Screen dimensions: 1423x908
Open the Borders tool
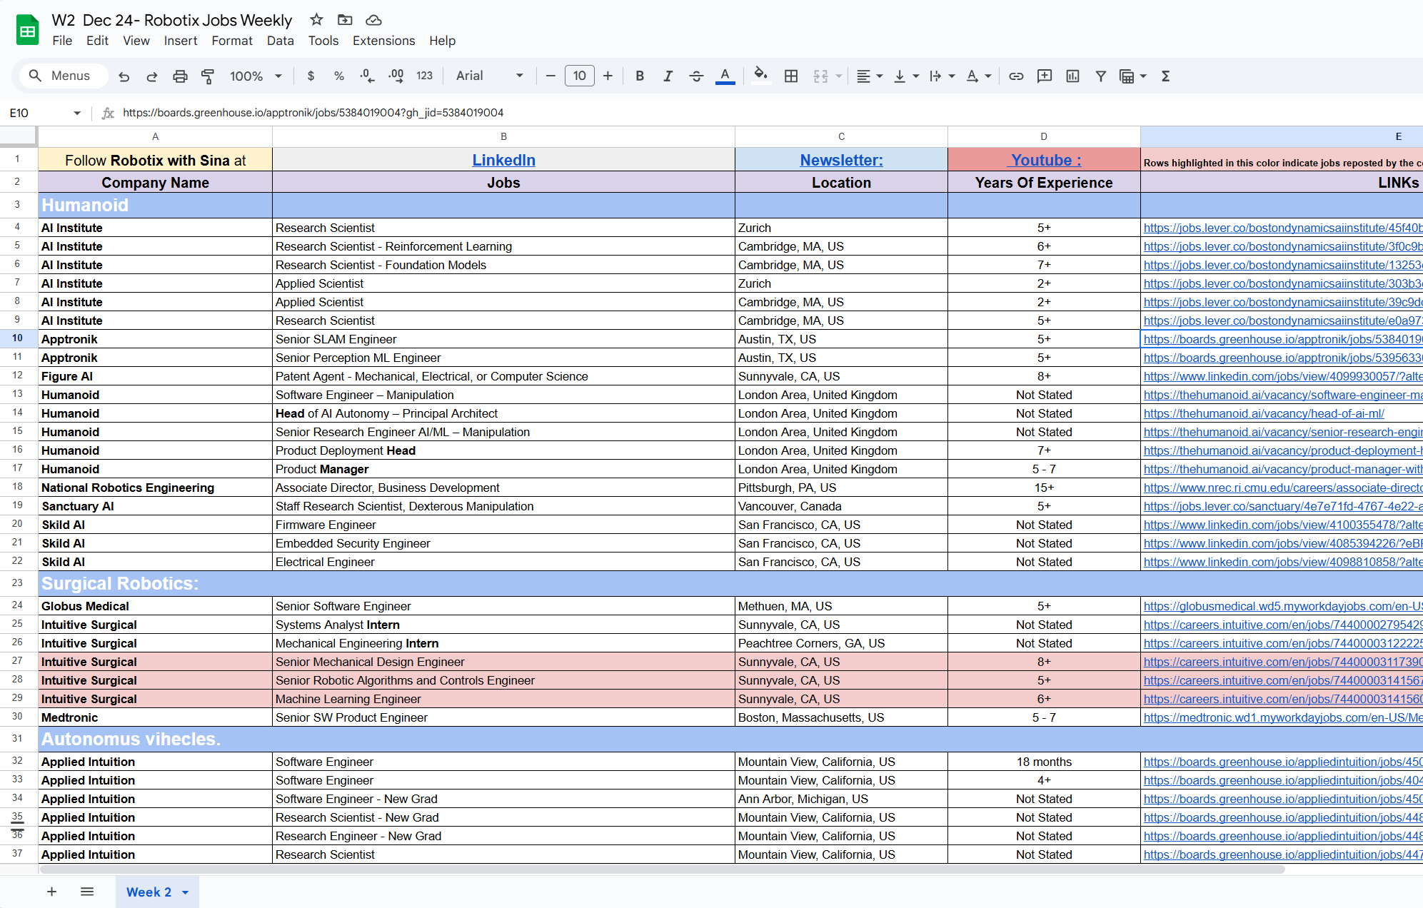pyautogui.click(x=791, y=76)
